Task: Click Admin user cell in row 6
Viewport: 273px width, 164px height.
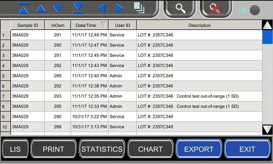Action: click(123, 86)
